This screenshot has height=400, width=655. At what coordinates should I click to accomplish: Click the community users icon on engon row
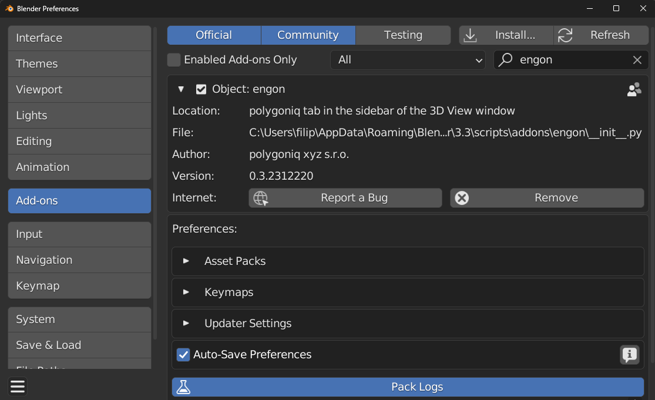(x=634, y=89)
